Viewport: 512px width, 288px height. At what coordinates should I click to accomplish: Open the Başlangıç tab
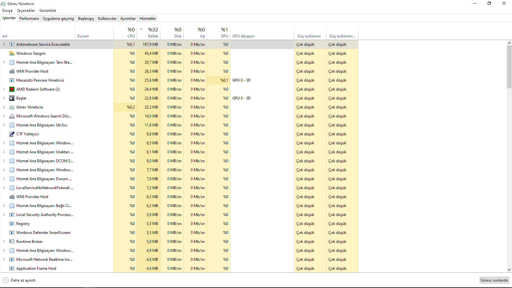pos(86,19)
